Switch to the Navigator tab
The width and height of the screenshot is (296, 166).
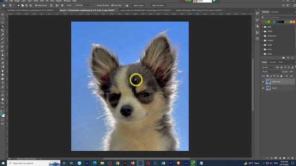[x=275, y=12]
